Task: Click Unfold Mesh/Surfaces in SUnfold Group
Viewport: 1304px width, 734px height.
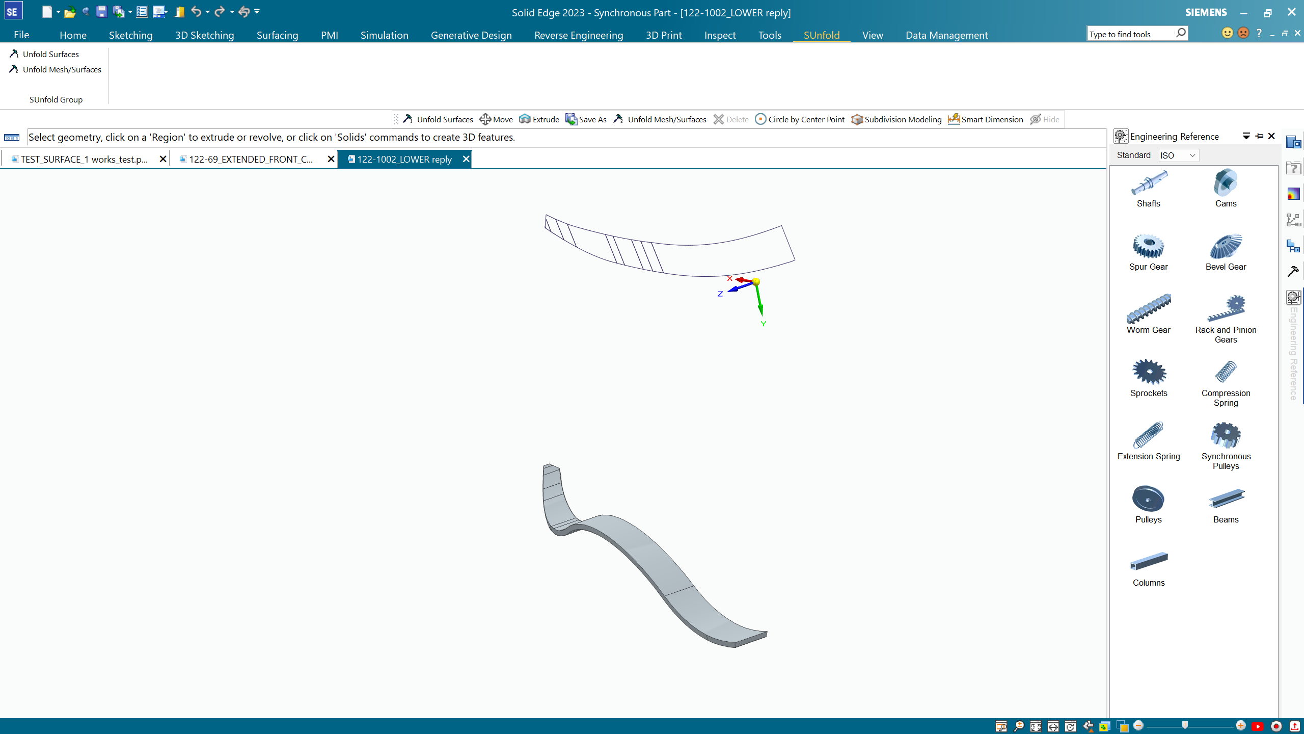Action: click(62, 70)
